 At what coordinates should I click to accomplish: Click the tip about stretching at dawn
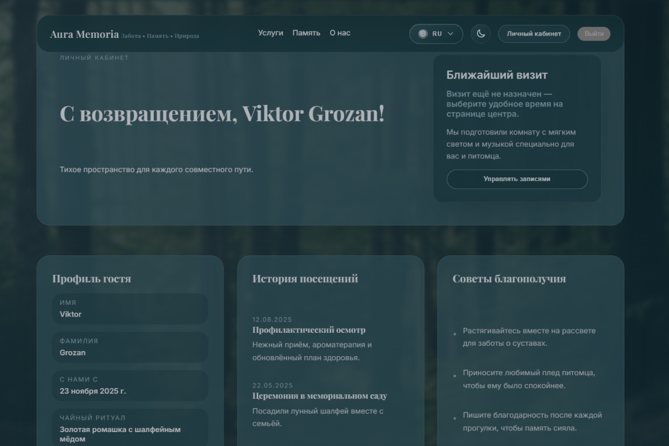[x=529, y=337]
